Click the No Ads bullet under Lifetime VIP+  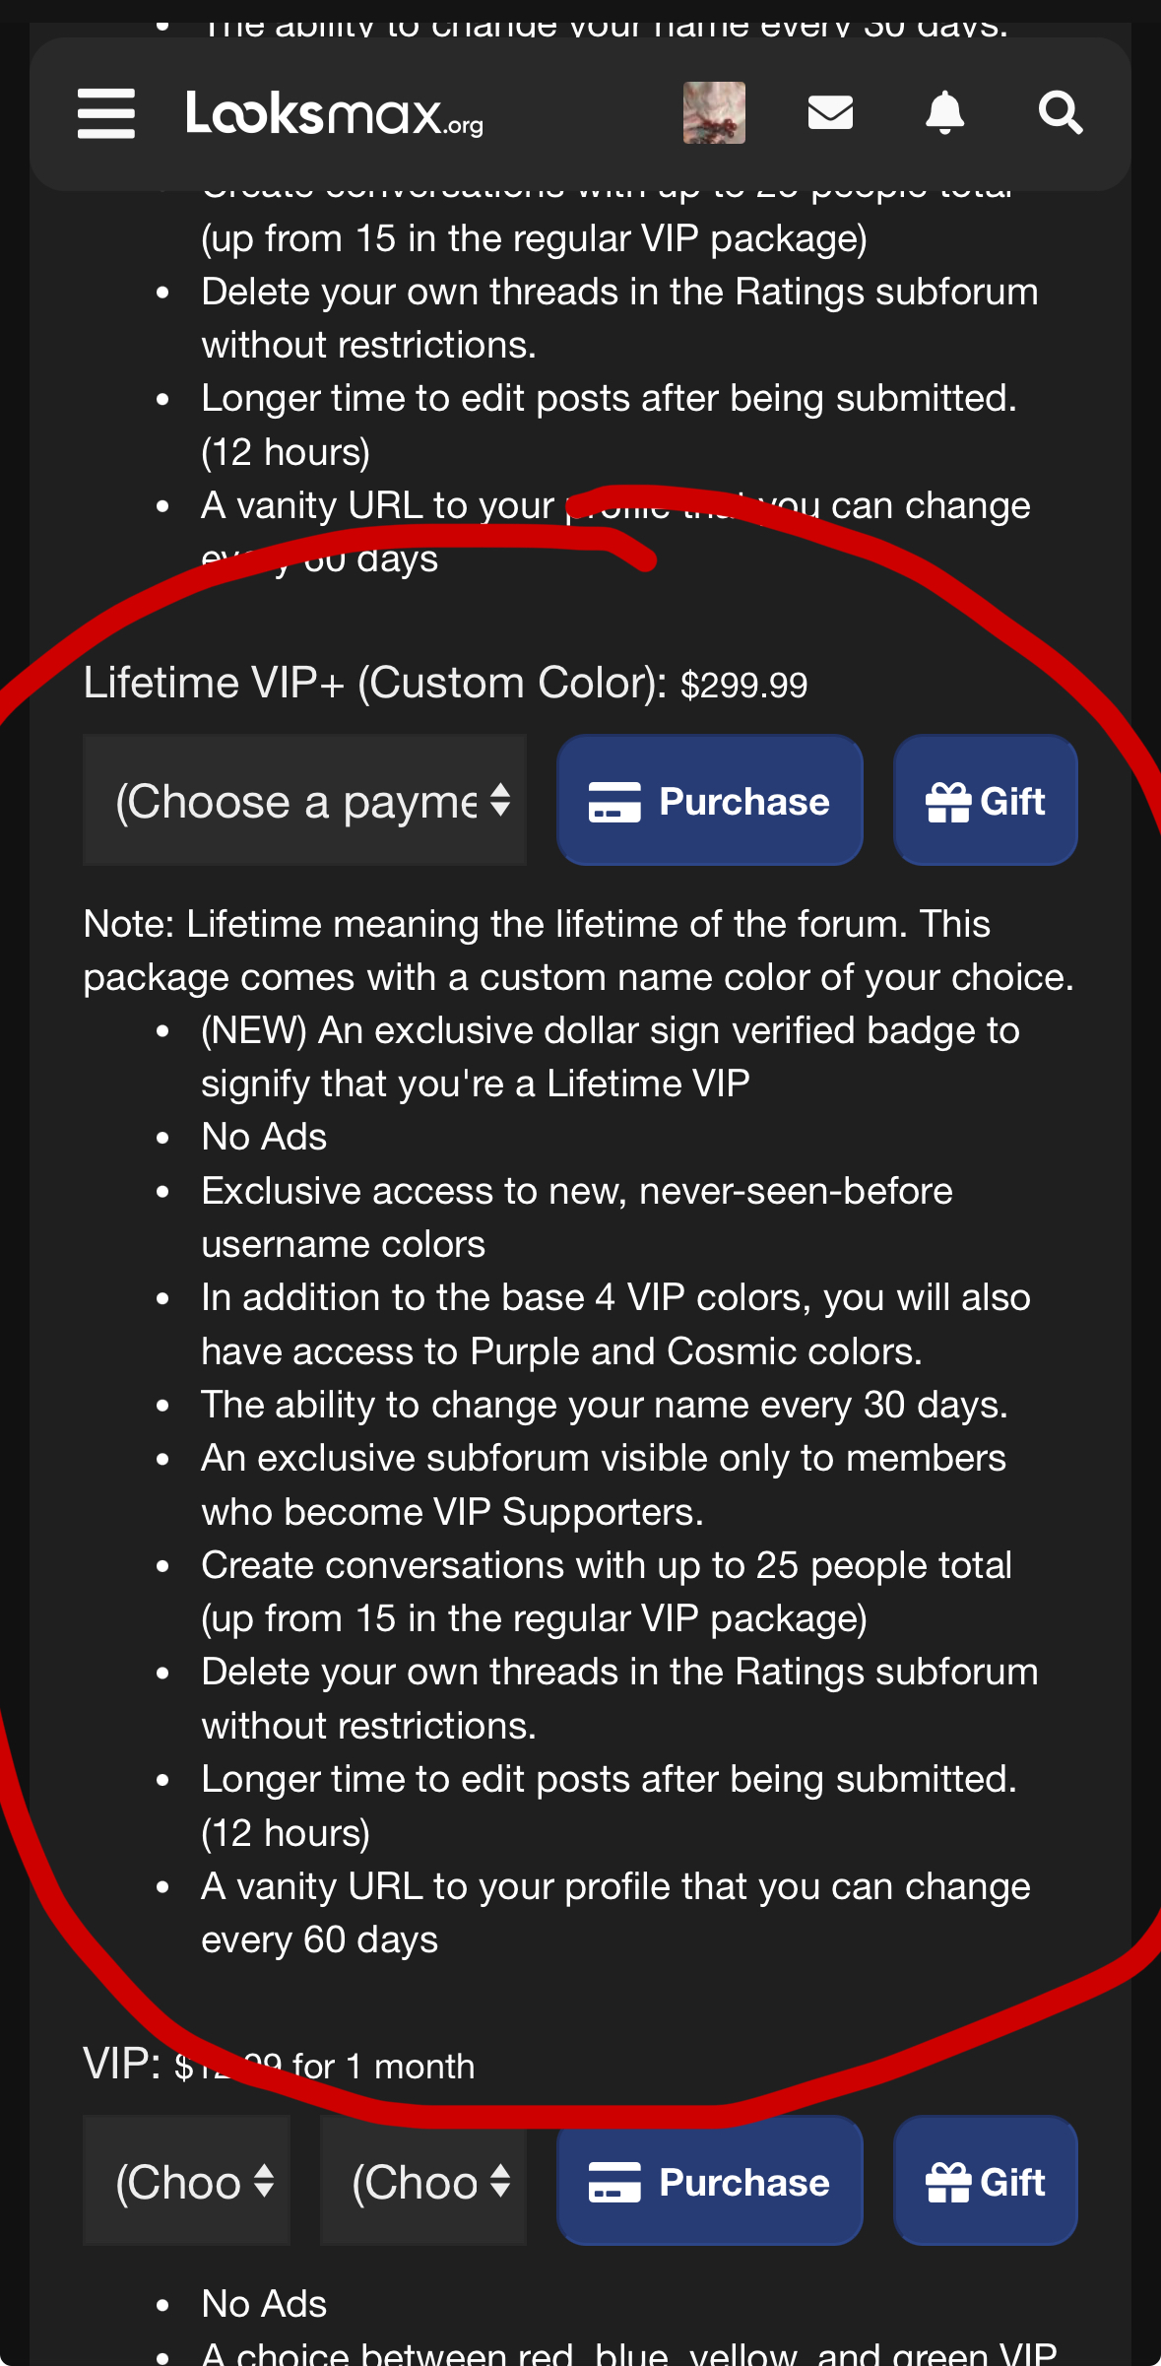tap(264, 1137)
